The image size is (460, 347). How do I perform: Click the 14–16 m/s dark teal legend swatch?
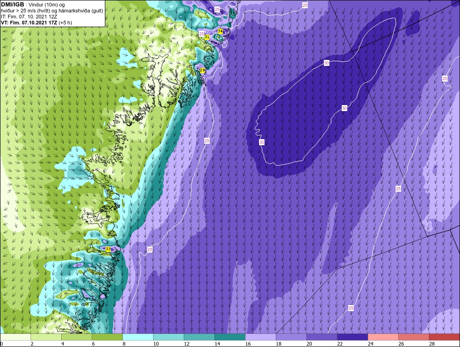[230, 337]
